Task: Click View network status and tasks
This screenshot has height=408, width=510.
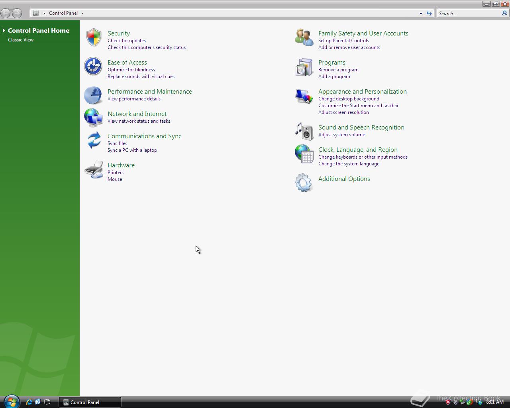Action: coord(139,121)
